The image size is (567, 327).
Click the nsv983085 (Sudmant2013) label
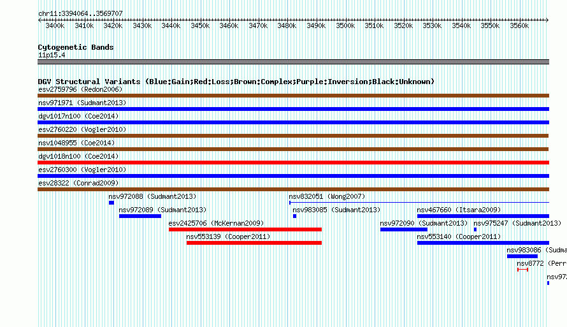[x=336, y=210]
